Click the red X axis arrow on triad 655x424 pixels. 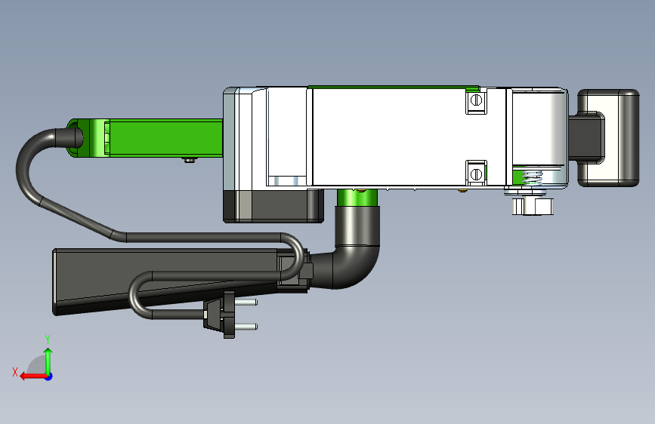tap(33, 376)
